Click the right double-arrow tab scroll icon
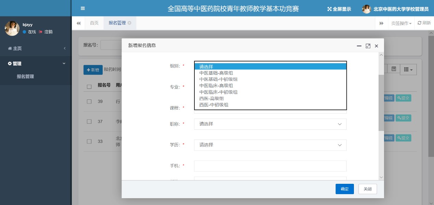 point(381,23)
